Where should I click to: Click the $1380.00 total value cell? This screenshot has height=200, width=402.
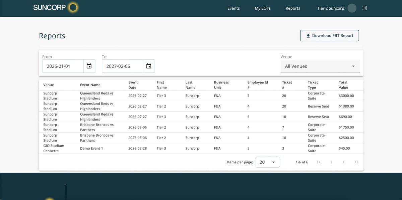(346, 106)
